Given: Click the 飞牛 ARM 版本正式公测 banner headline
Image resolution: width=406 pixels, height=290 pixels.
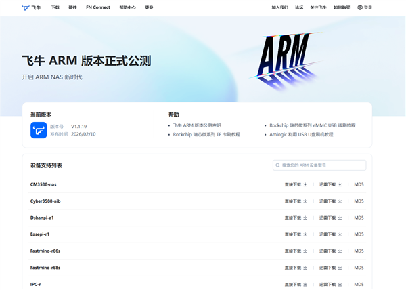Looking at the screenshot, I should [x=87, y=61].
